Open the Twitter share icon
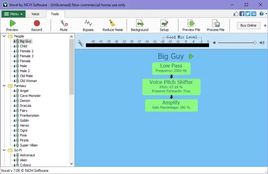 click(x=248, y=14)
